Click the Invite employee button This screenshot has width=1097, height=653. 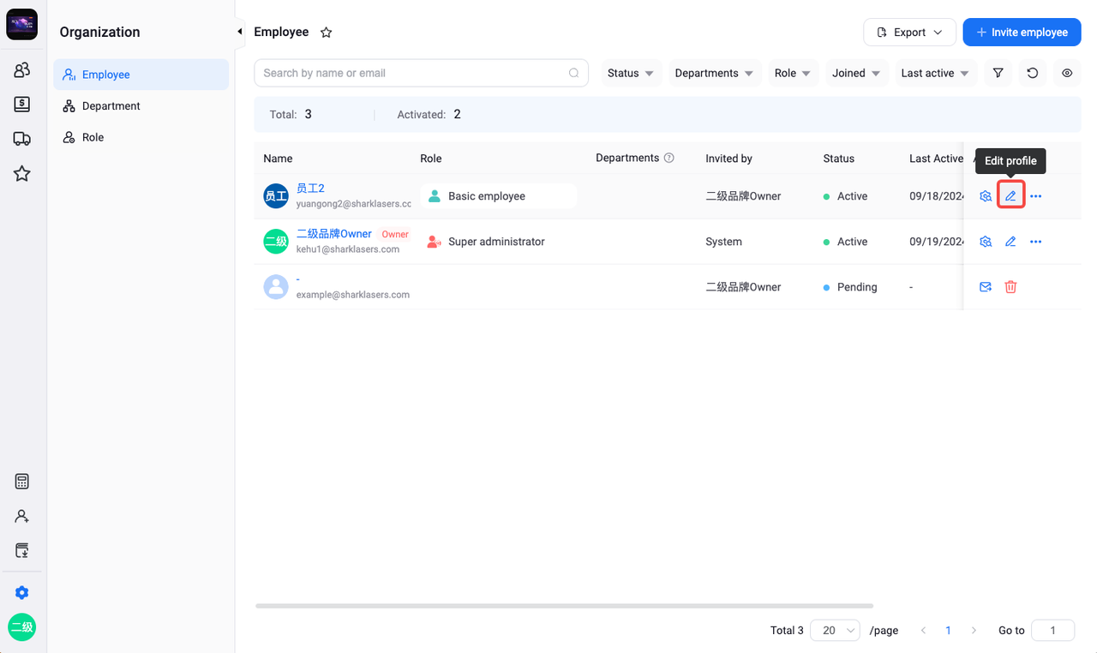(x=1022, y=33)
